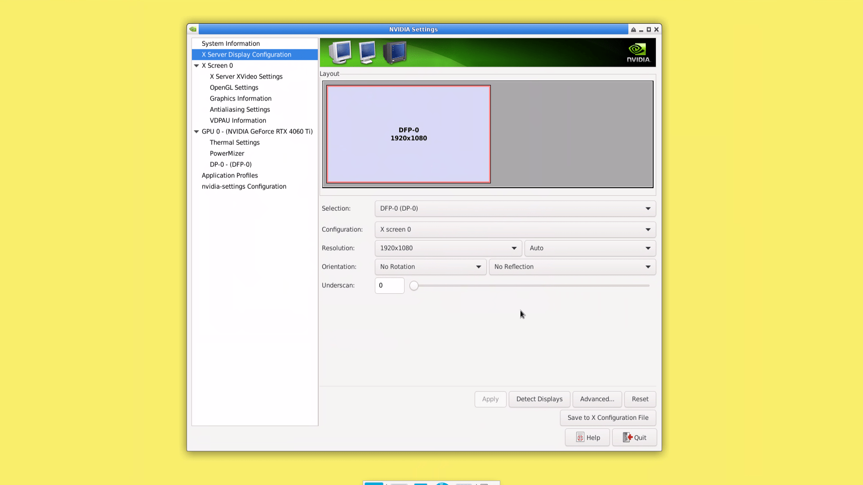Select X Server Display Configuration page
This screenshot has height=485, width=863.
pos(255,54)
